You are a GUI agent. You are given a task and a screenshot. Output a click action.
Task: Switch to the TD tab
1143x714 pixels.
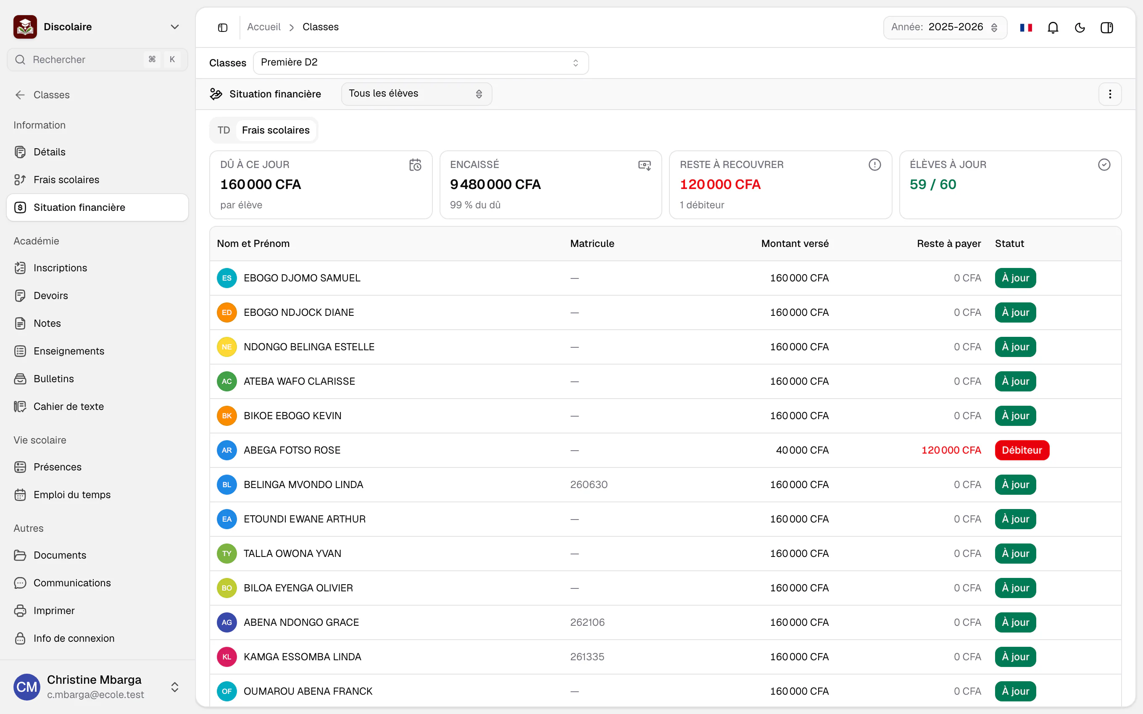(224, 130)
